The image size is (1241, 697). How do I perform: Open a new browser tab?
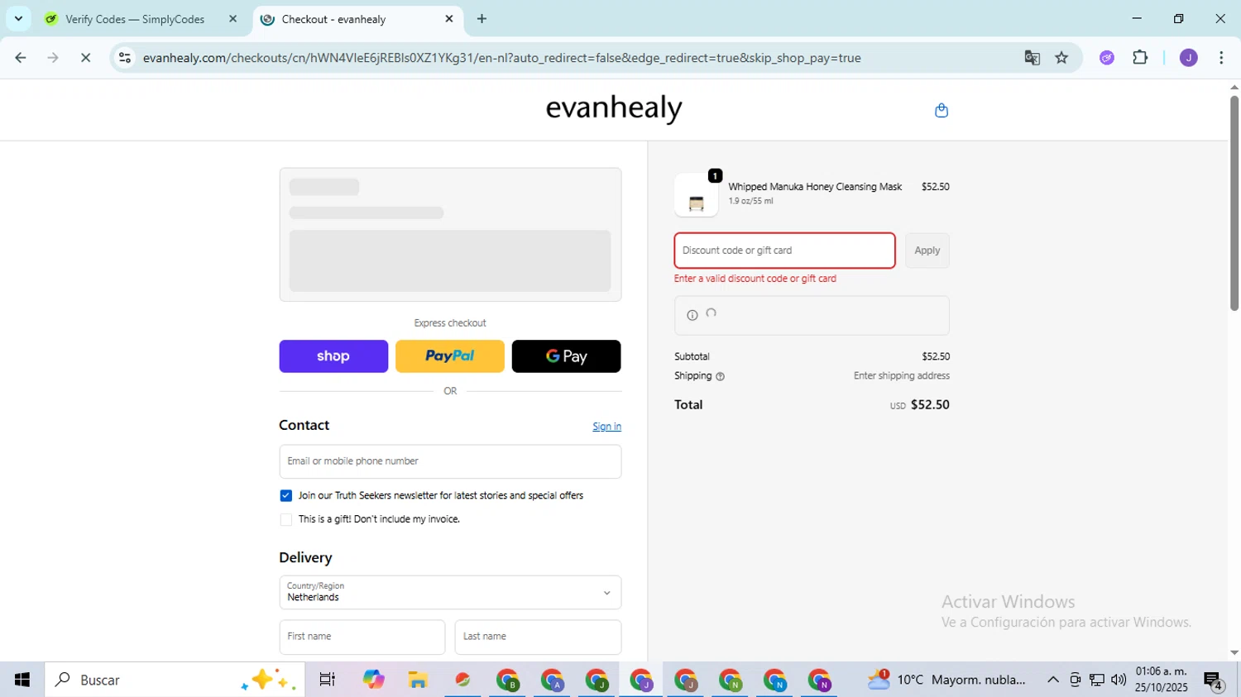pyautogui.click(x=482, y=19)
